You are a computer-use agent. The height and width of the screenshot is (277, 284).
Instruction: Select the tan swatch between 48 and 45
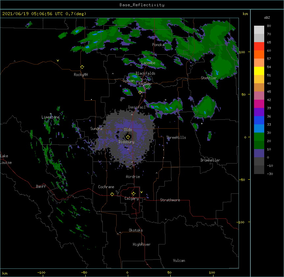(x=259, y=87)
